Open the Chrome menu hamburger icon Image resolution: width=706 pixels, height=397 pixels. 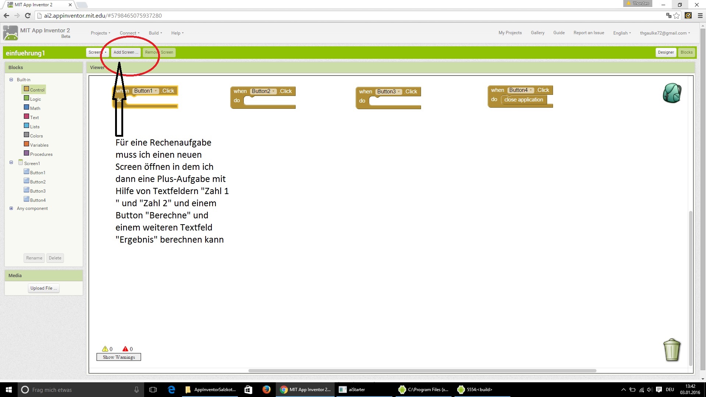tap(700, 15)
